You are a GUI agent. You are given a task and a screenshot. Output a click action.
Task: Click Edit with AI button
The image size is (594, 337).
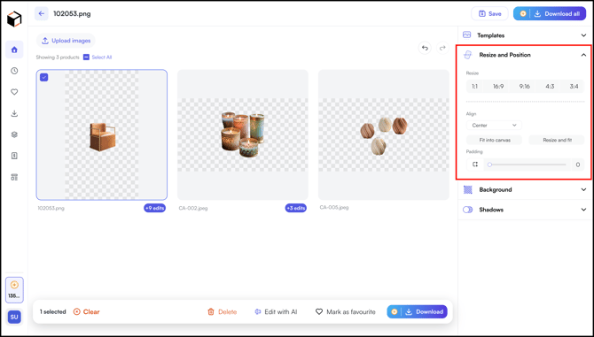pos(276,311)
